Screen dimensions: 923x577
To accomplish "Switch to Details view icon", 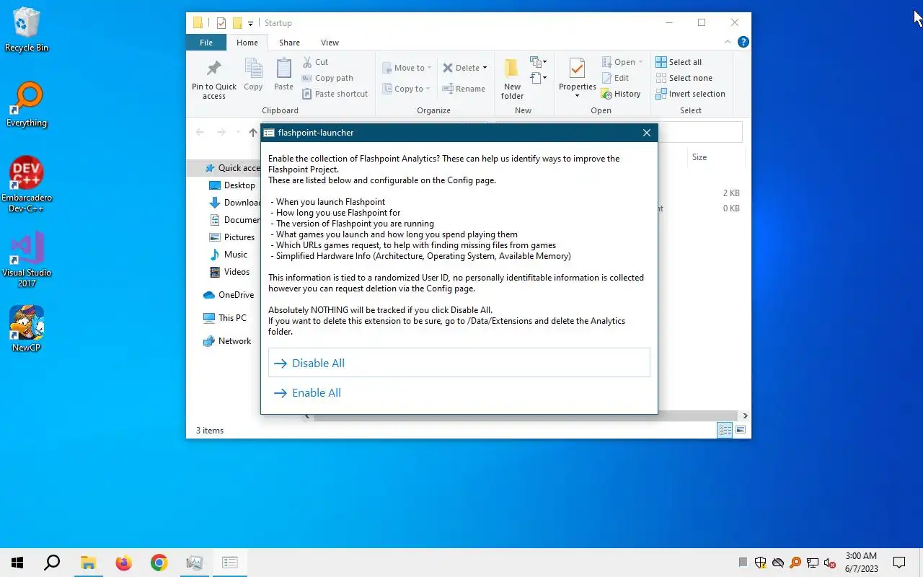I will (x=725, y=431).
